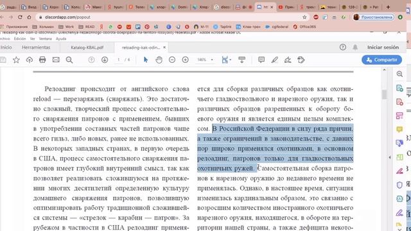Open the search tool in right pane

[x=399, y=74]
